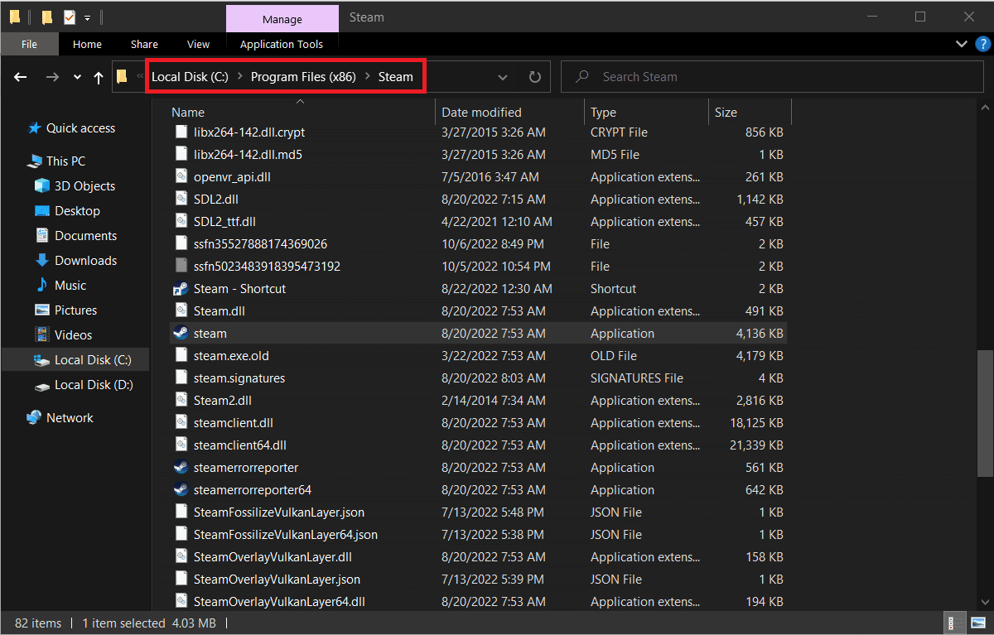The height and width of the screenshot is (635, 994).
Task: Open the Application Tools tab
Action: click(282, 44)
